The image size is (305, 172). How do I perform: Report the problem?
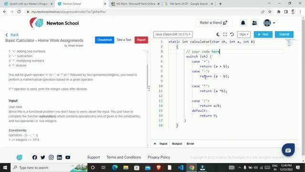tap(141, 40)
